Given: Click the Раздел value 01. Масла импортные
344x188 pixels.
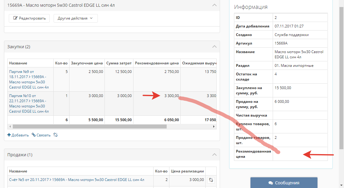Looking at the screenshot, I should coord(294,65).
